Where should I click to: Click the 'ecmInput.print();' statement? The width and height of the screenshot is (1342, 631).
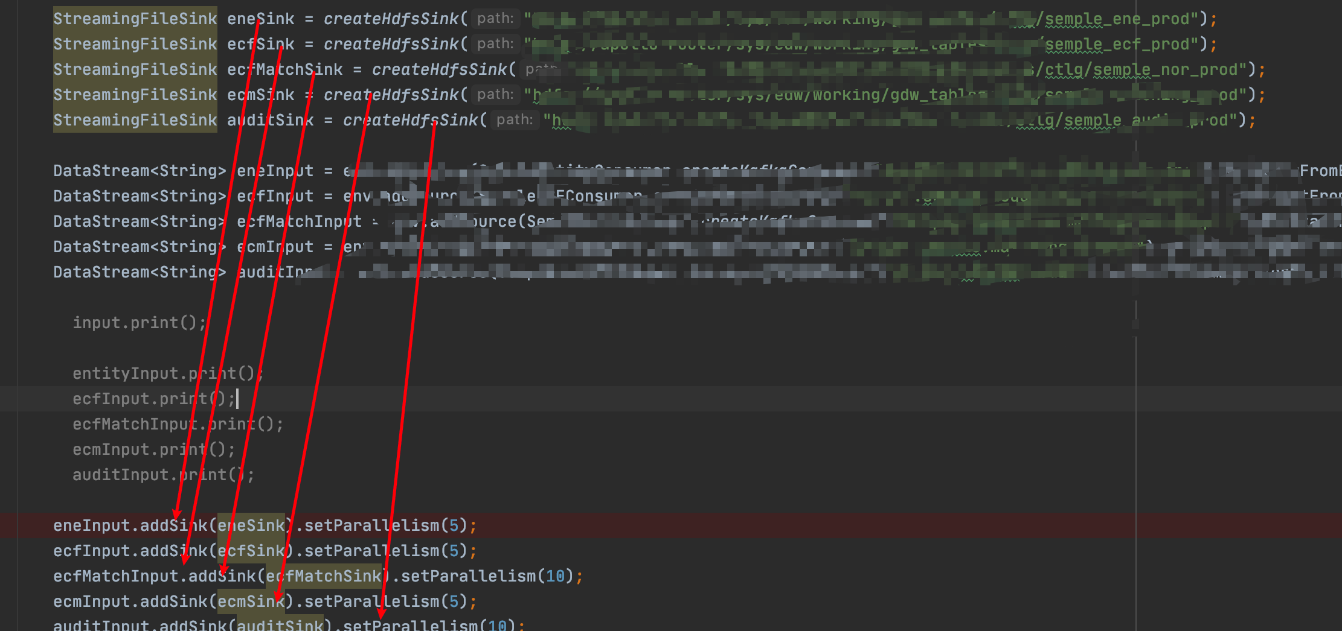154,449
